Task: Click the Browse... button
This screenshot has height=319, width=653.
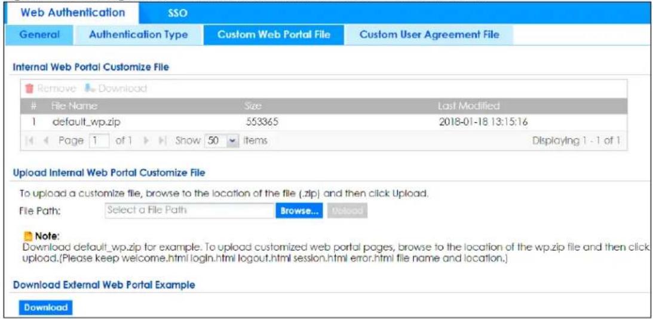Action: 299,211
